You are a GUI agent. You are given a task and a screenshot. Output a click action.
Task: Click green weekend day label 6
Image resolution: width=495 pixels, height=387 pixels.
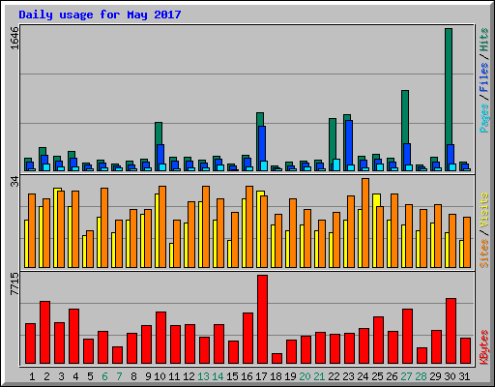pyautogui.click(x=104, y=376)
